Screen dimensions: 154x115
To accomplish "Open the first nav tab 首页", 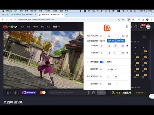I will [22, 27].
